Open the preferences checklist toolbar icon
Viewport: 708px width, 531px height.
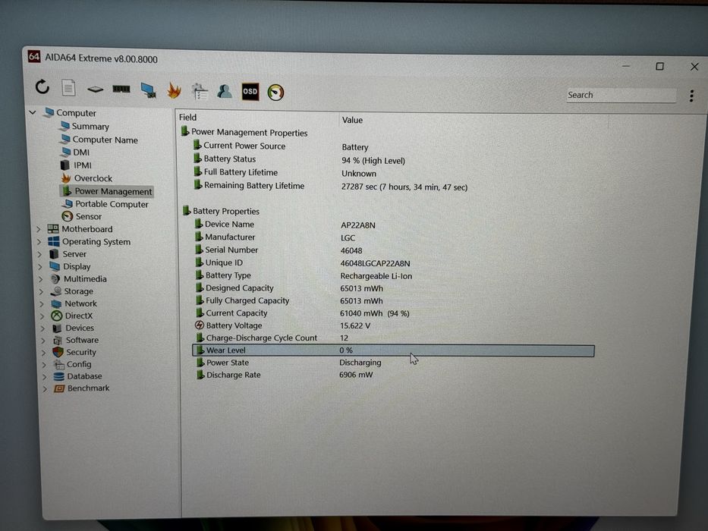[199, 91]
